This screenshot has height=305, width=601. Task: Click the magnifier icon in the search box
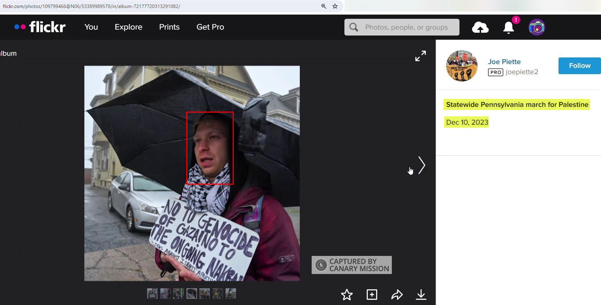point(354,27)
